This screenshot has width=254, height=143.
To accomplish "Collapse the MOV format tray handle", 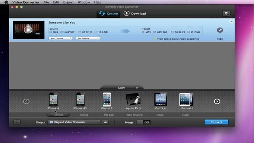I will [x=121, y=88].
